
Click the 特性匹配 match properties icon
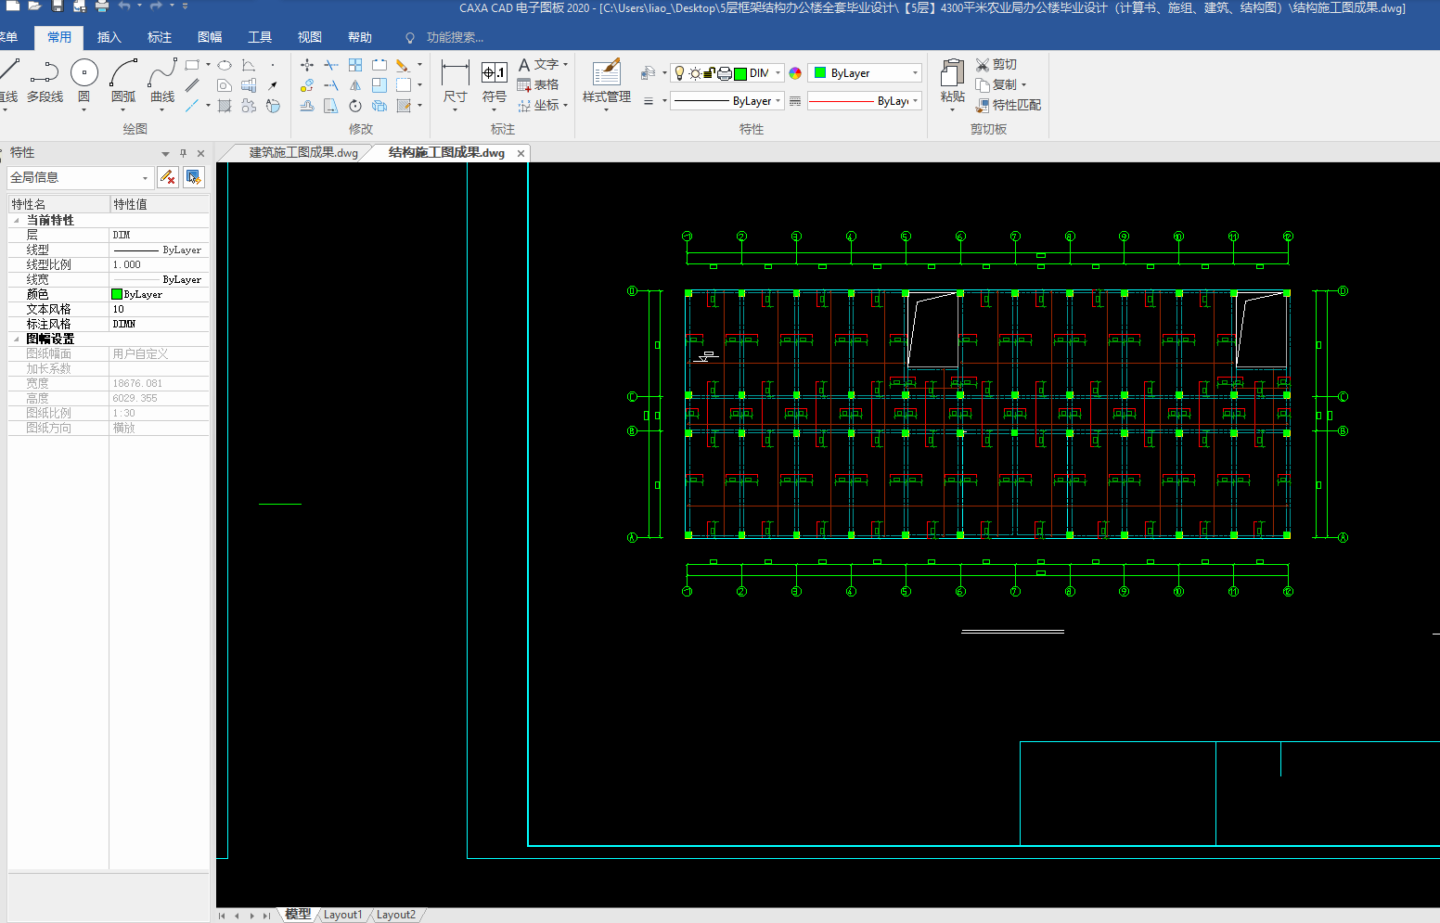pyautogui.click(x=983, y=106)
